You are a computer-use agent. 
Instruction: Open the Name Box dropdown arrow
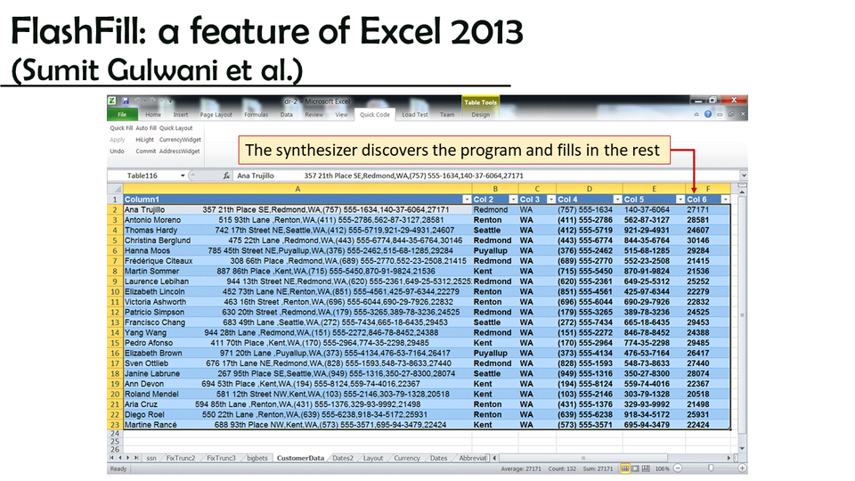(183, 176)
